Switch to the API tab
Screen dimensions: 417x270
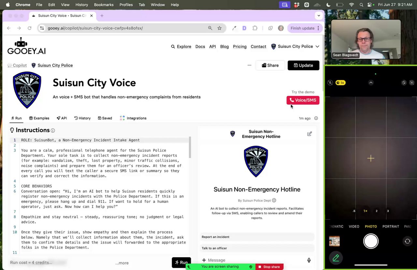(x=62, y=118)
